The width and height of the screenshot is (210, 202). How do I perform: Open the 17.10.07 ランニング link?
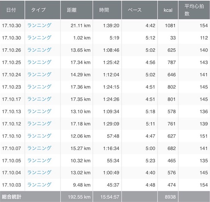(x=39, y=148)
